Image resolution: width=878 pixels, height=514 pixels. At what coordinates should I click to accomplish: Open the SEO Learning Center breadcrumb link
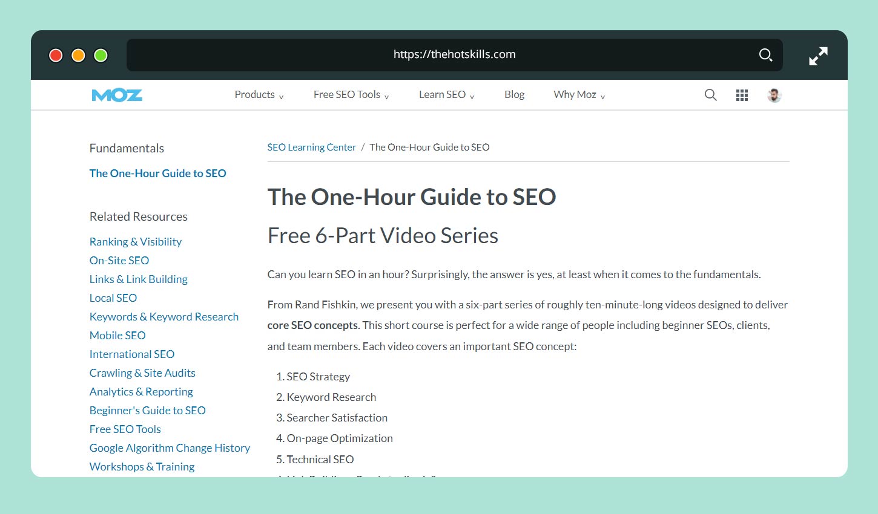click(x=311, y=147)
